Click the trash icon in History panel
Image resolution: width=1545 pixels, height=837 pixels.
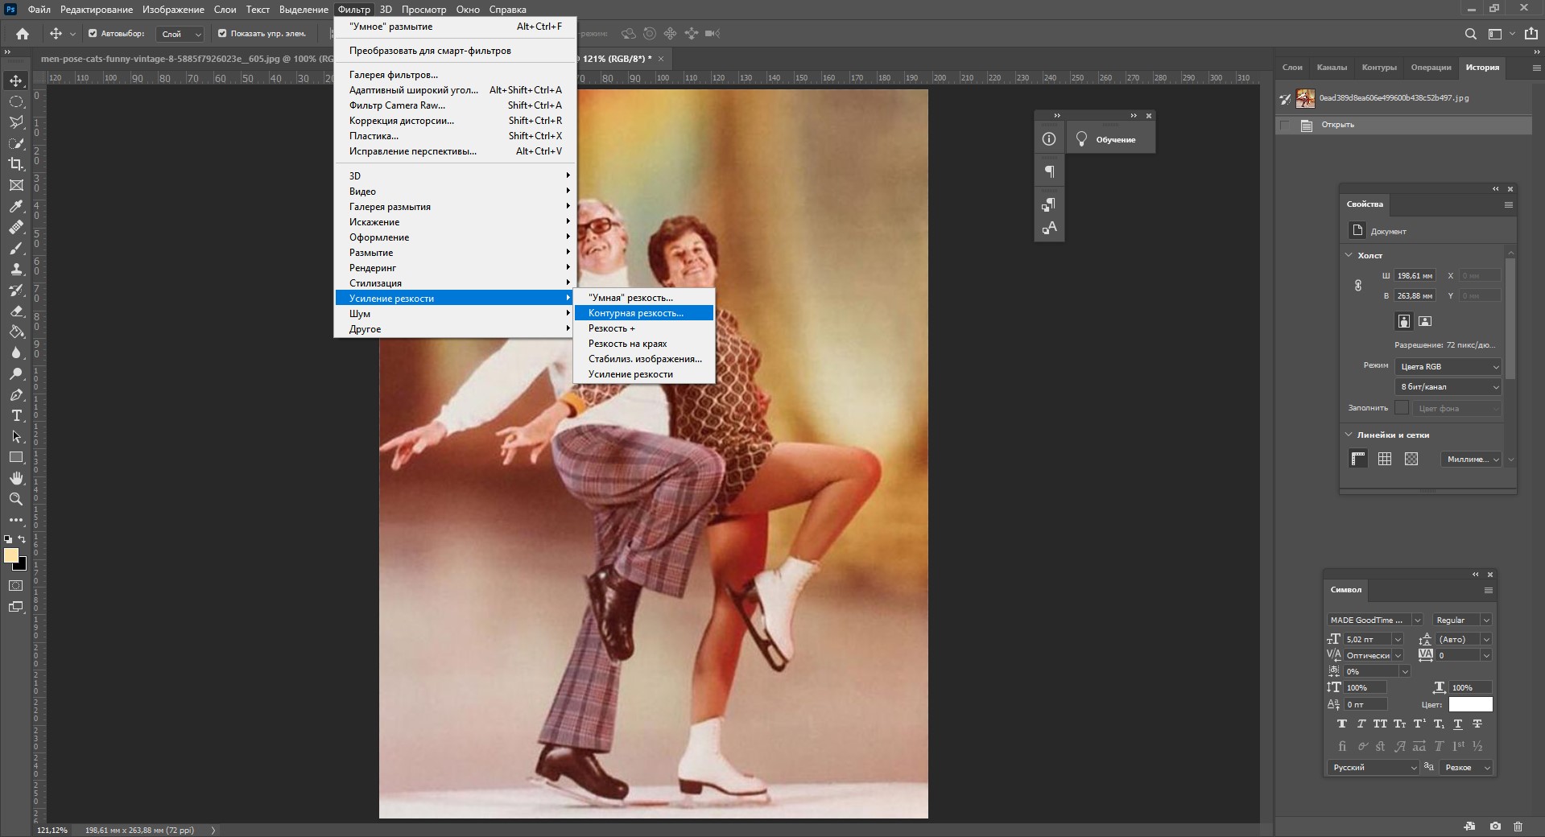coord(1518,826)
